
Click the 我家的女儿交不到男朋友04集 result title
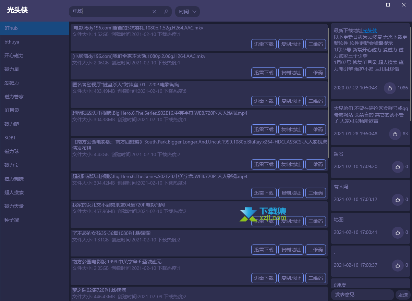[119, 205]
